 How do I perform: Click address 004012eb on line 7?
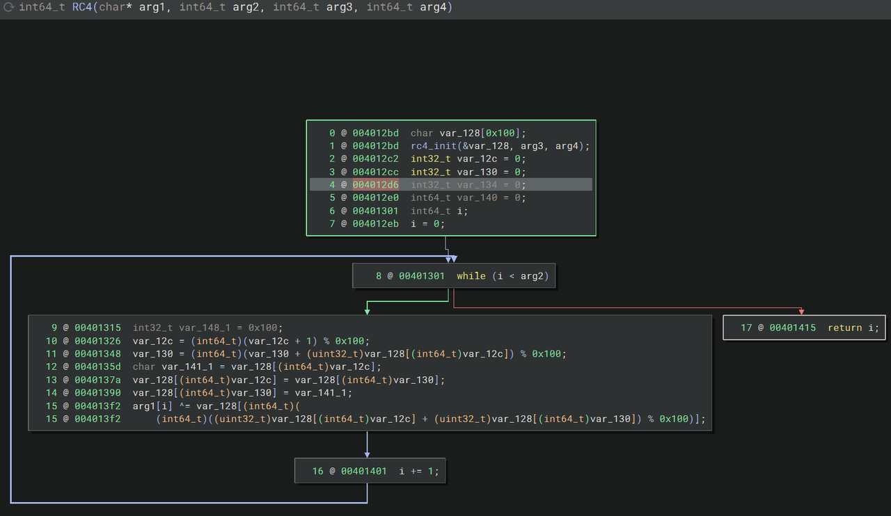tap(375, 224)
